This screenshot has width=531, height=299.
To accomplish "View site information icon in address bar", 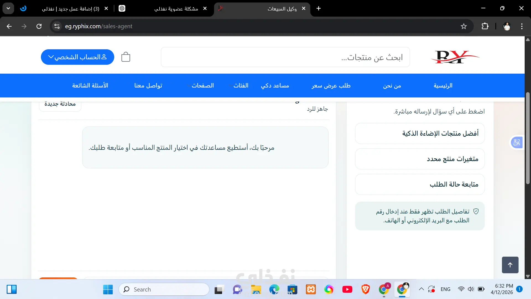I will [57, 26].
